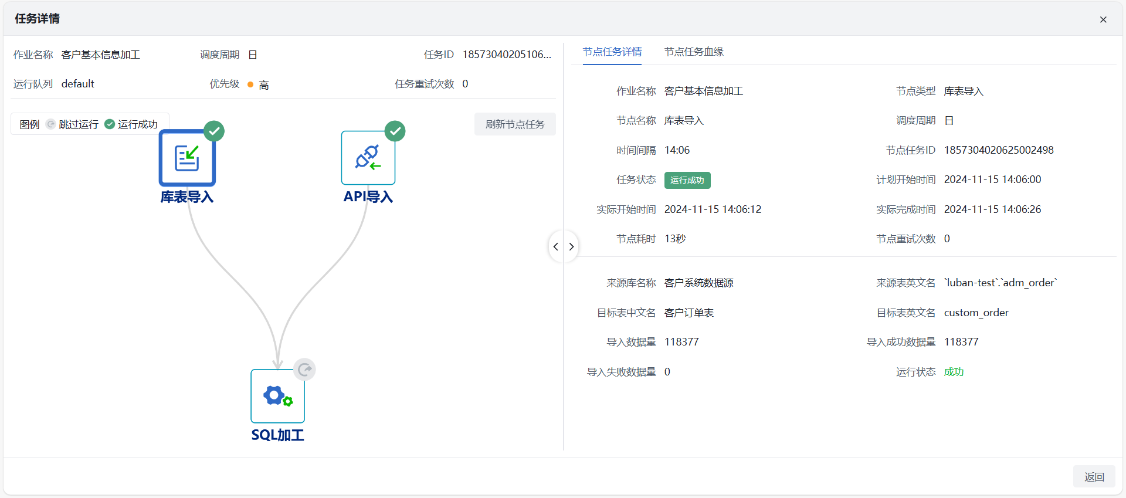Click the success checkmark badge on API导入
Viewport: 1126px width, 498px height.
click(x=395, y=131)
